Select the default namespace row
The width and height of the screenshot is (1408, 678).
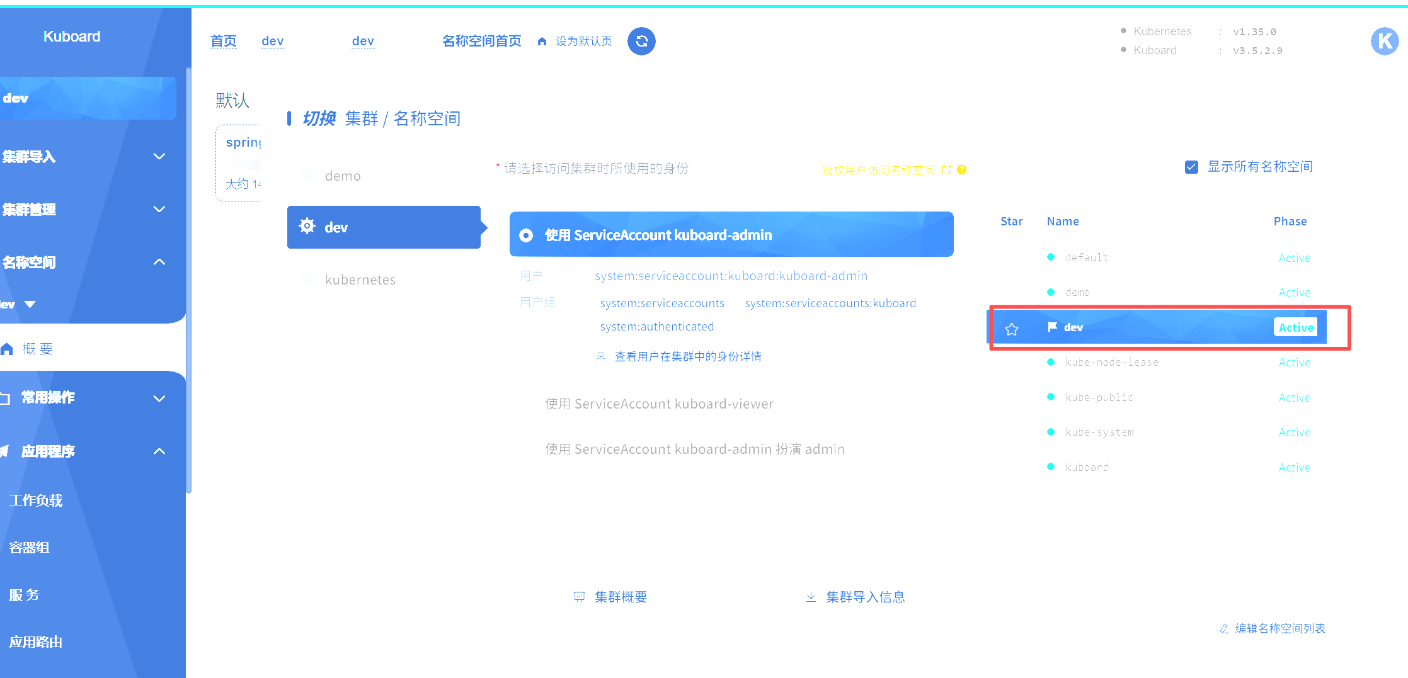[1156, 257]
